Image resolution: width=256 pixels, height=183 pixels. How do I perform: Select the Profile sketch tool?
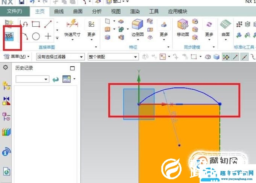point(24,24)
